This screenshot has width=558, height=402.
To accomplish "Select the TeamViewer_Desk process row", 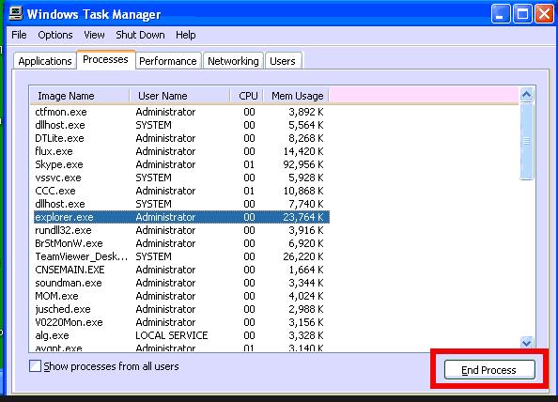I will [181, 256].
